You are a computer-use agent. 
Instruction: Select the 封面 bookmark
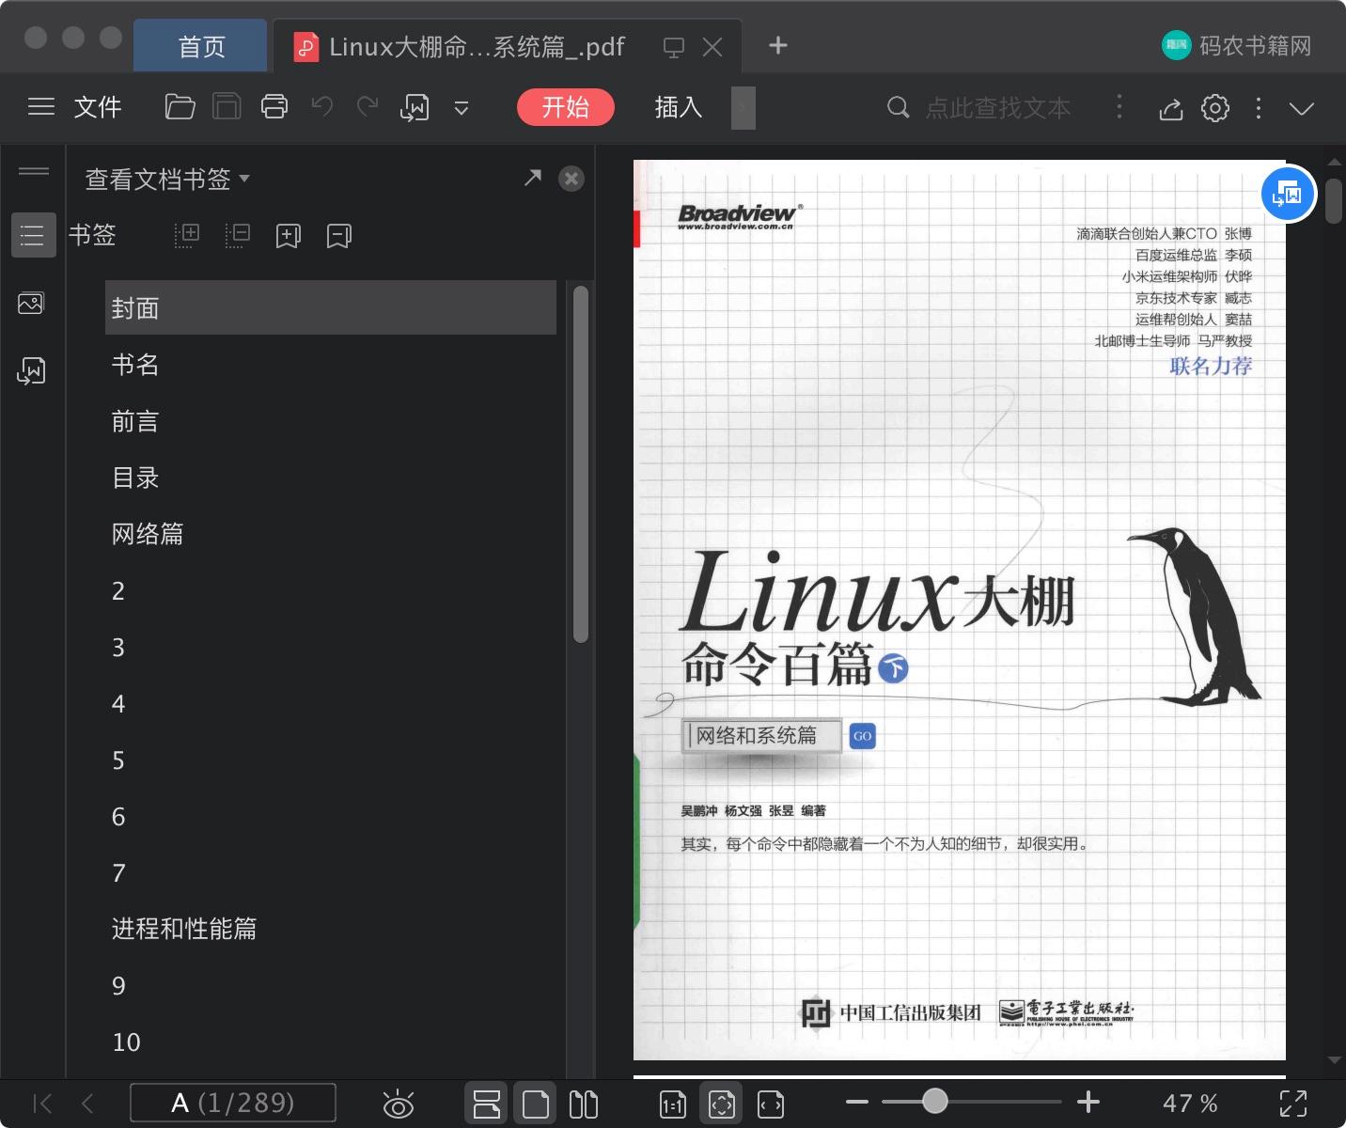tap(331, 307)
